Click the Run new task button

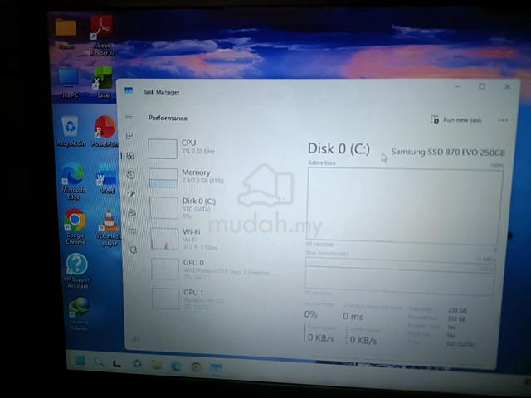pyautogui.click(x=455, y=119)
